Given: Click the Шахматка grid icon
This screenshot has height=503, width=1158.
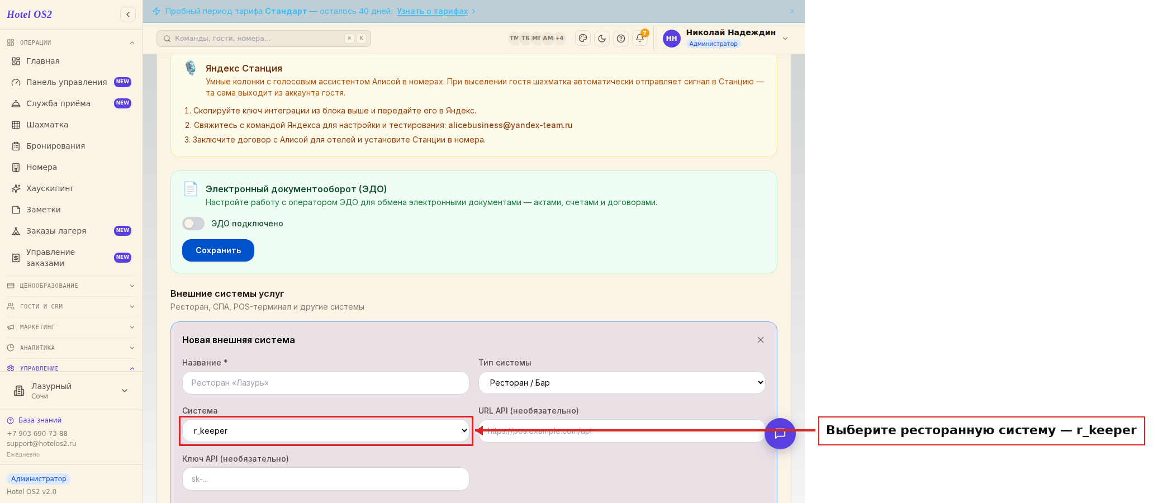Looking at the screenshot, I should (16, 125).
